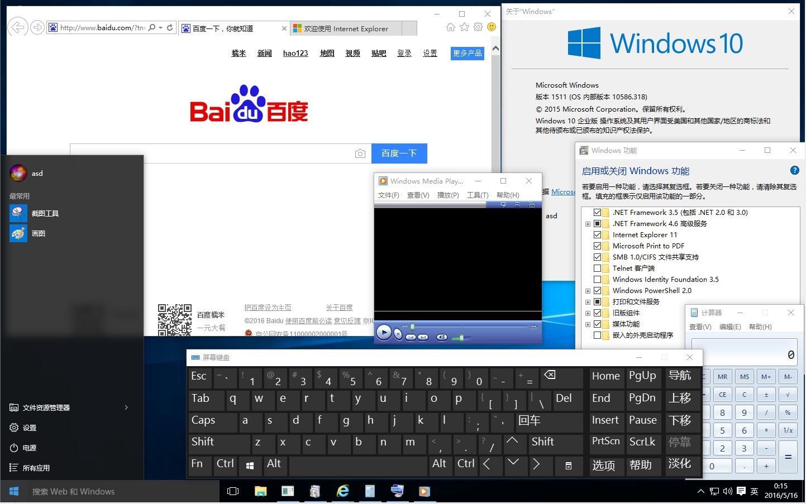Click the previous track button in Media Player
The image size is (806, 504).
coord(411,337)
